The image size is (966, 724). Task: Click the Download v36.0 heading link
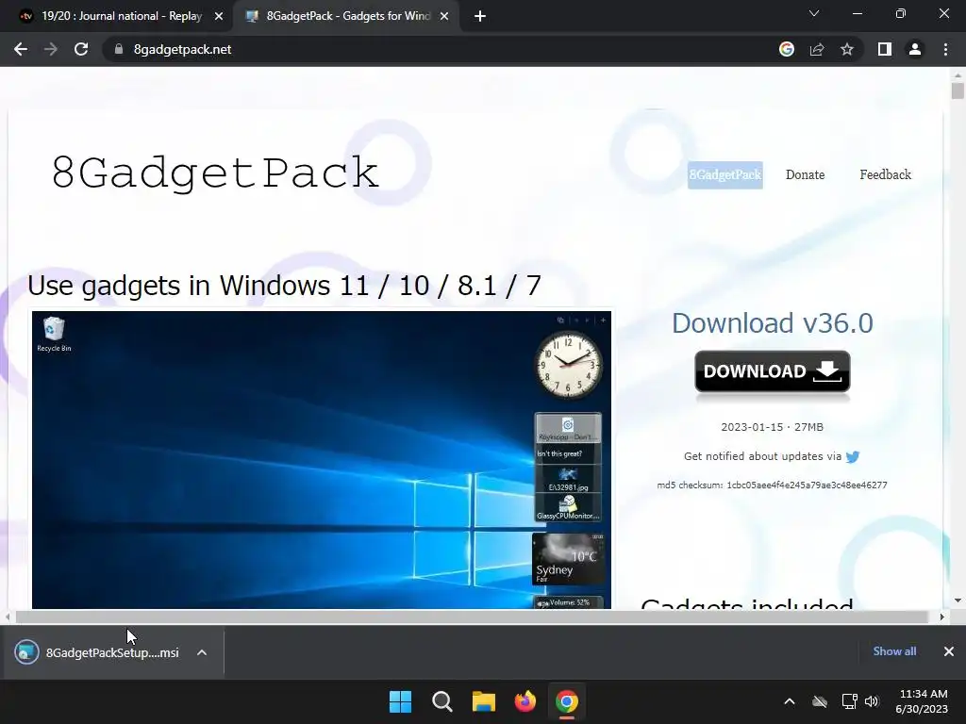tap(773, 323)
